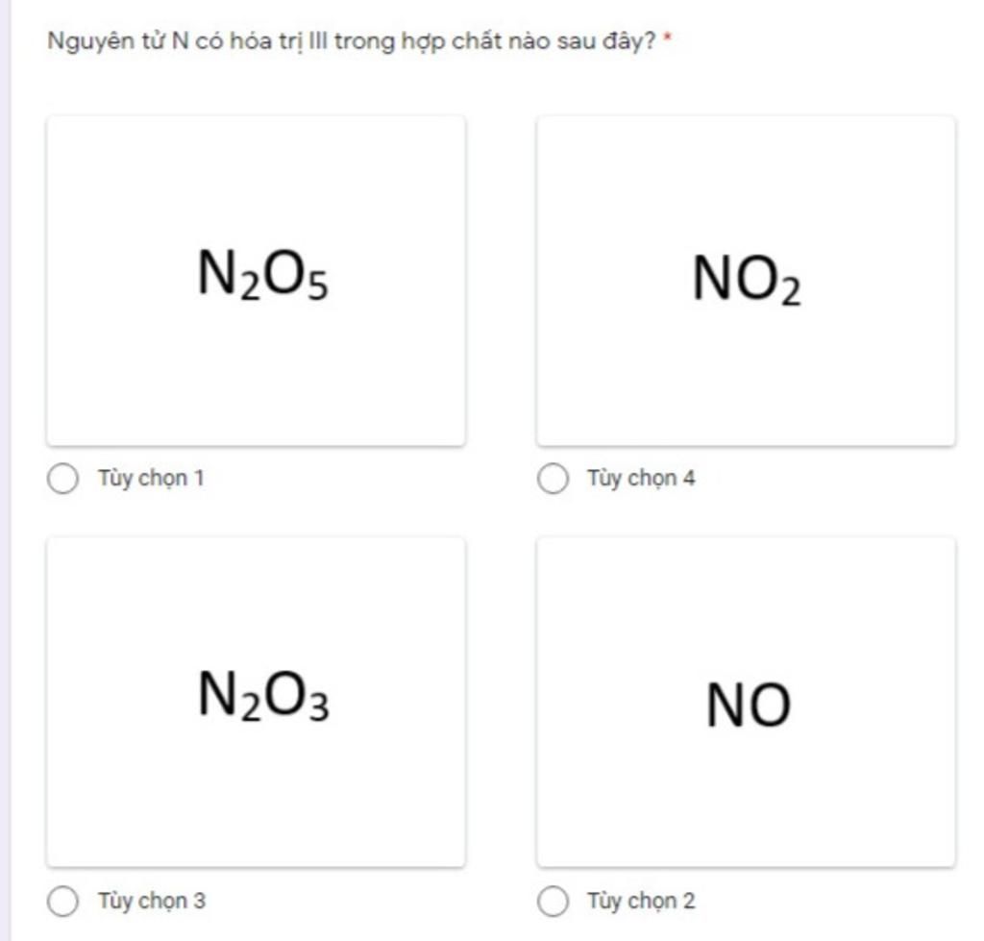Open the NO answer image card

click(746, 703)
